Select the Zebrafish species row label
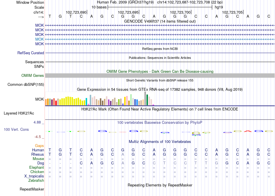This screenshot has width=275, height=196. (36, 180)
